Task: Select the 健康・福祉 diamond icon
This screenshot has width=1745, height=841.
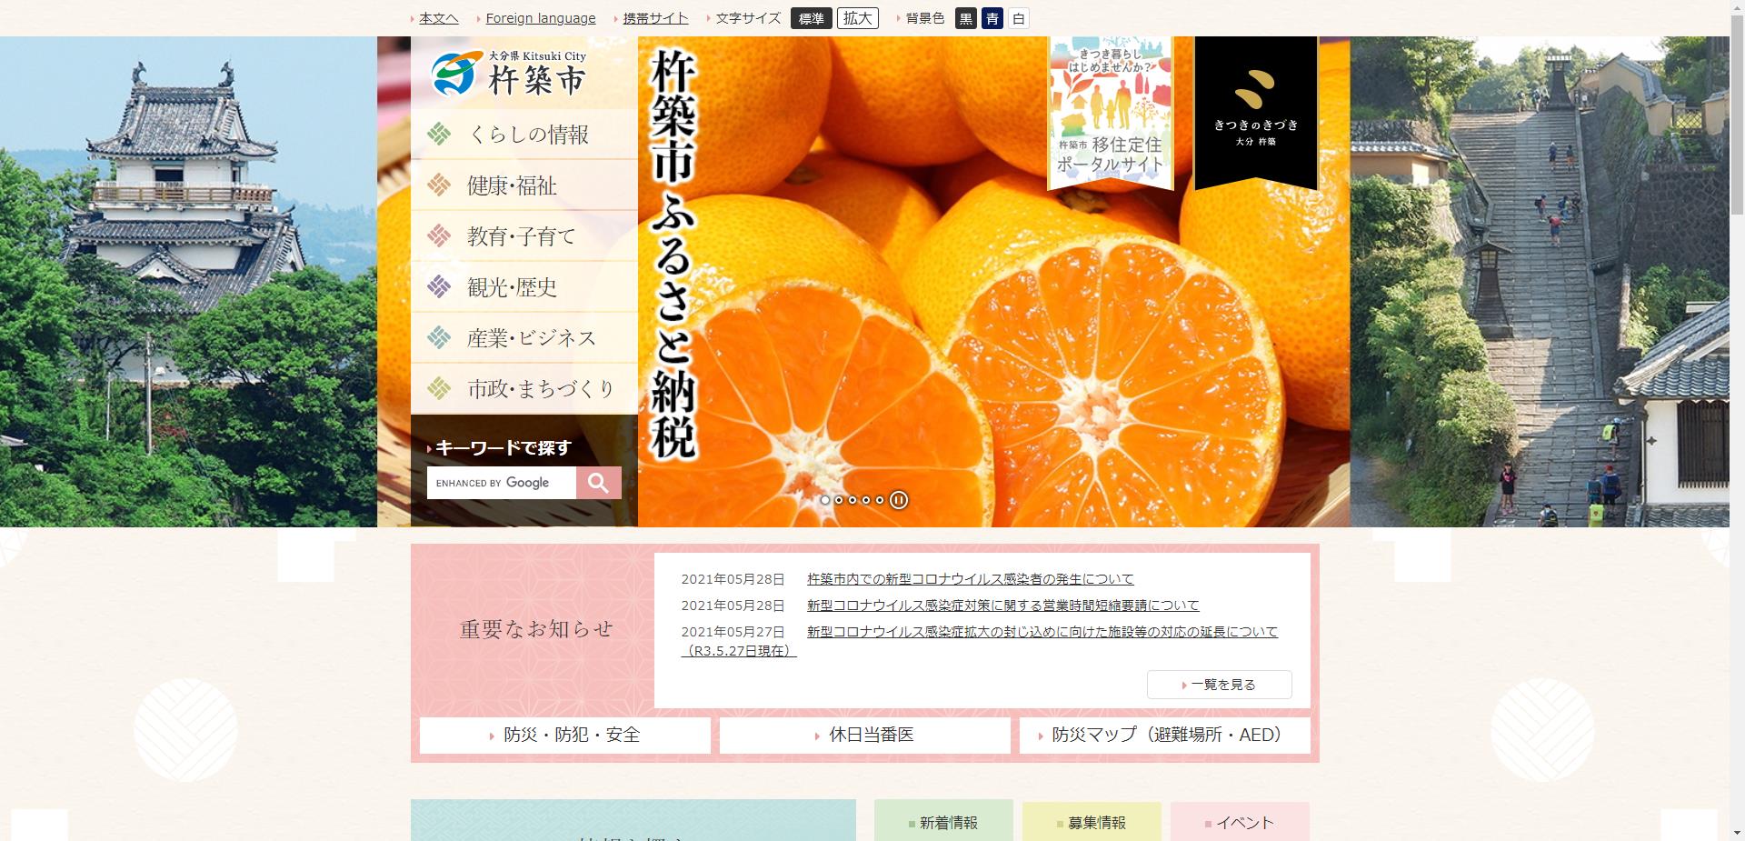Action: [x=439, y=185]
